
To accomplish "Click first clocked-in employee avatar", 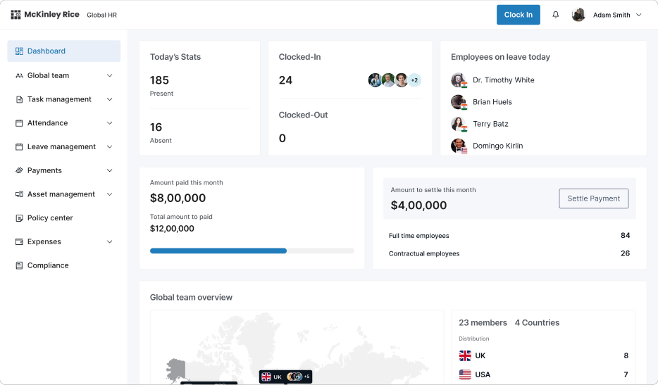I will (x=375, y=80).
